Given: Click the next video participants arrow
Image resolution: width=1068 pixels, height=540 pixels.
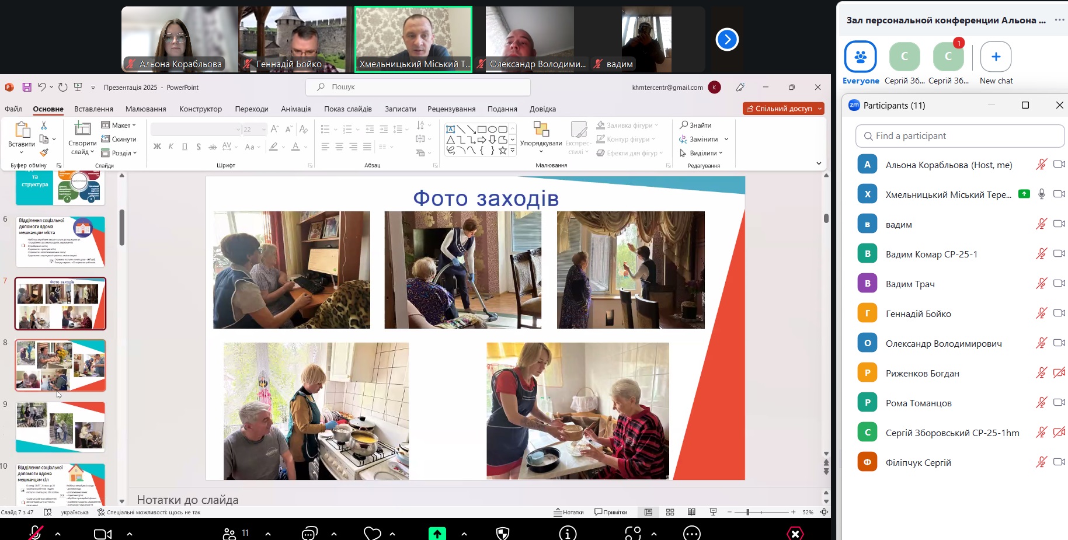Looking at the screenshot, I should pos(727,40).
